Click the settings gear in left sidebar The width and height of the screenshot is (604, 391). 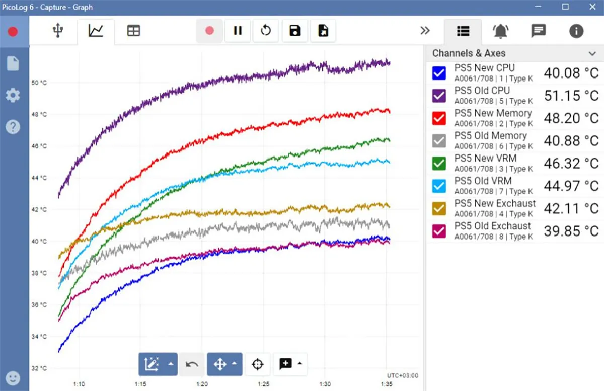coord(13,95)
